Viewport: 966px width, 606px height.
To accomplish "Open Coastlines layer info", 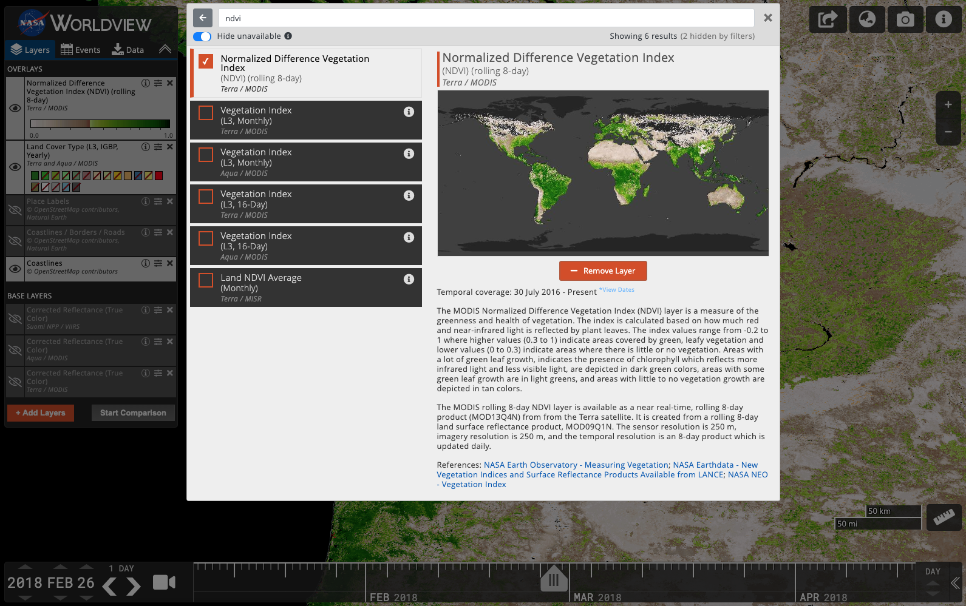I will point(146,263).
